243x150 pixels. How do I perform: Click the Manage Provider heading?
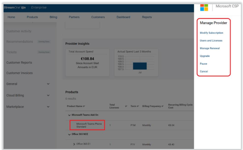coord(213,23)
